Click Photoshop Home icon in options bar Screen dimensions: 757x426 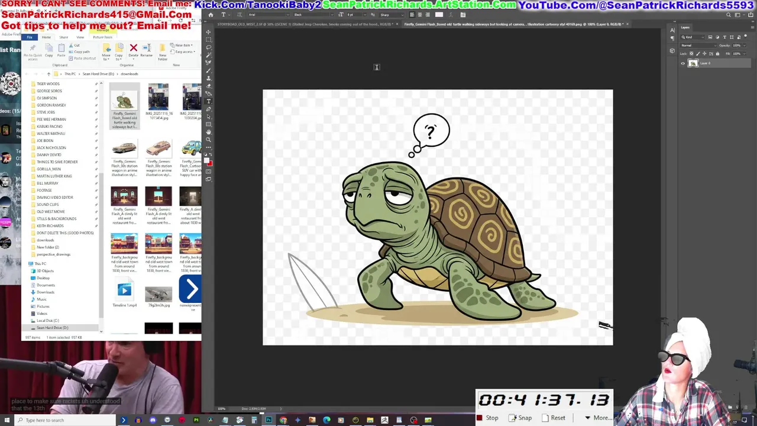211,15
